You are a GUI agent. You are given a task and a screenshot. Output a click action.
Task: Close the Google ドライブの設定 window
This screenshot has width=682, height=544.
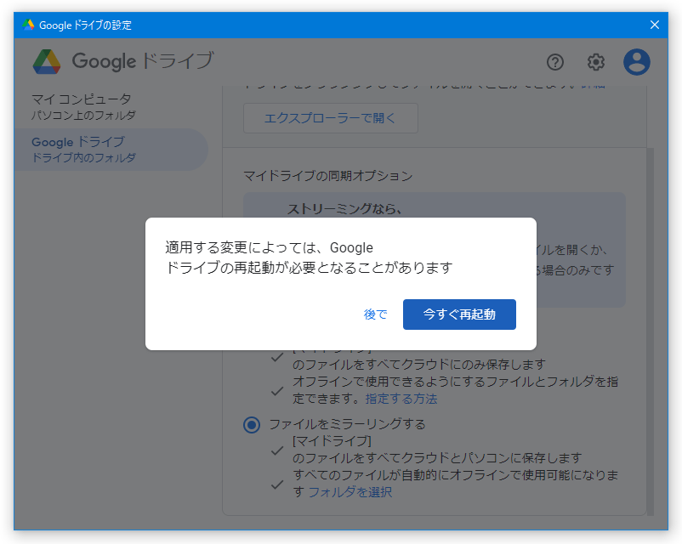tap(655, 25)
